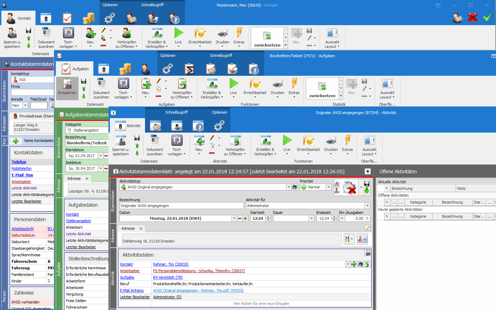Screen dimensions: 496x310
Task: Click green refresh icon in Kontakt row of Aktivitätsdaten
Action: [367, 264]
